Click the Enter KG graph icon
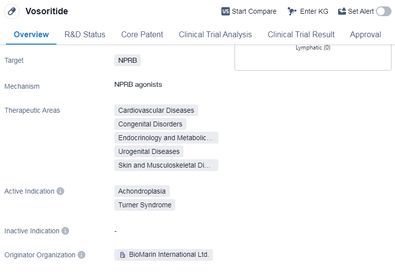 (x=292, y=11)
